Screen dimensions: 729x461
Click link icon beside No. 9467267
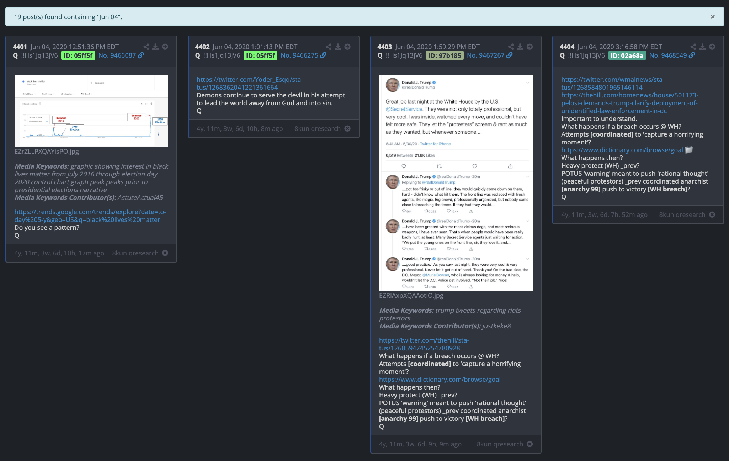point(510,55)
